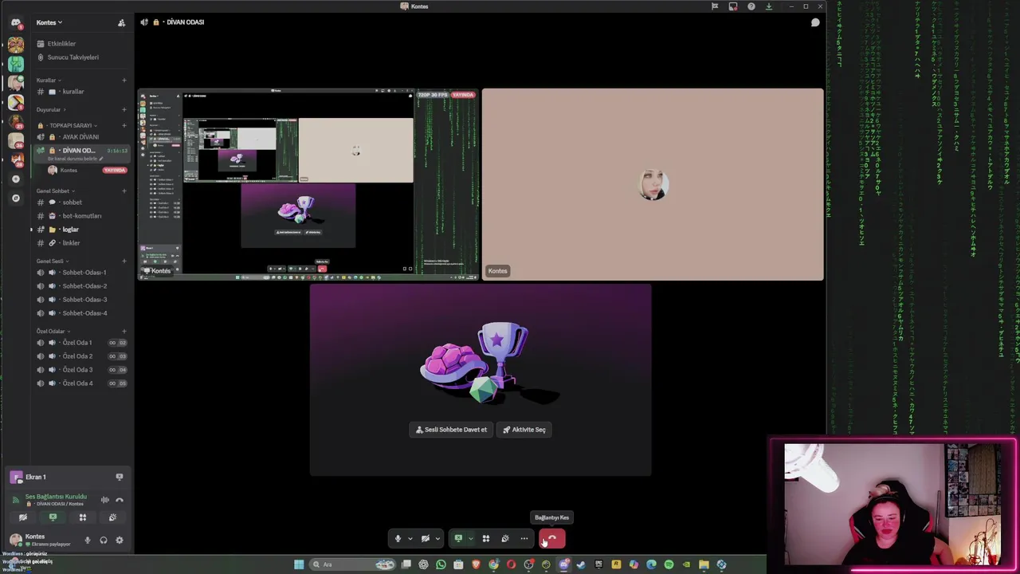This screenshot has width=1020, height=574.
Task: Collapse the Özel Odalar category
Action: (x=53, y=332)
